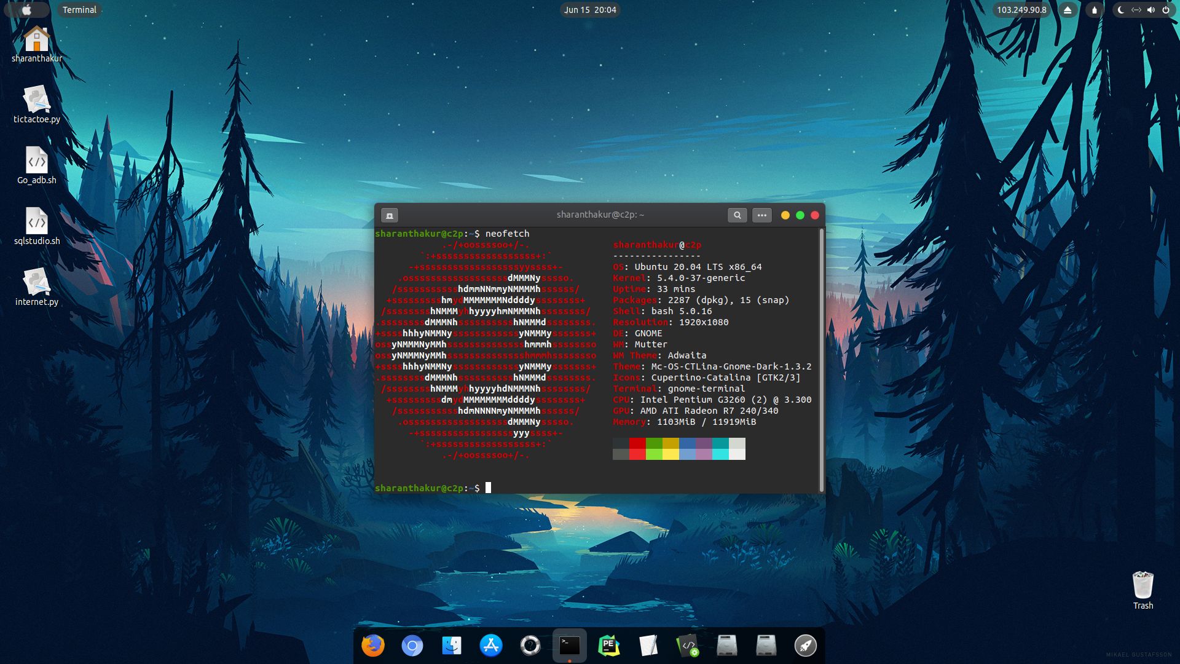Toggle night light with the moon icon
This screenshot has height=664, width=1180.
click(x=1120, y=10)
